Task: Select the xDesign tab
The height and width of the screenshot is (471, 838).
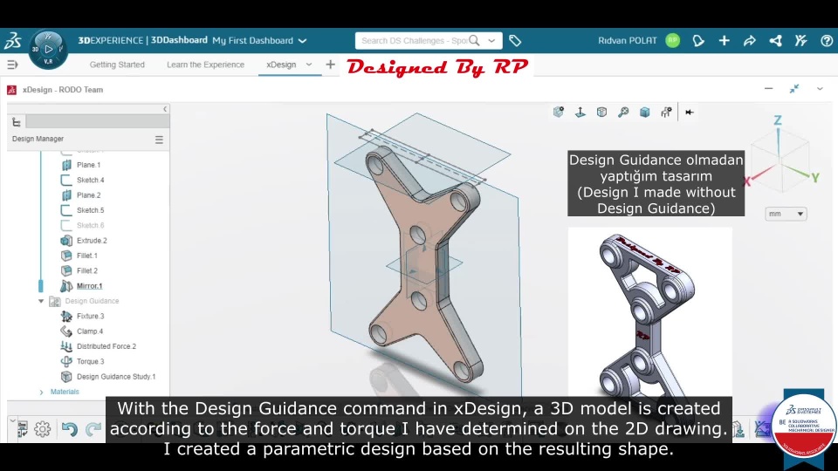Action: tap(281, 65)
